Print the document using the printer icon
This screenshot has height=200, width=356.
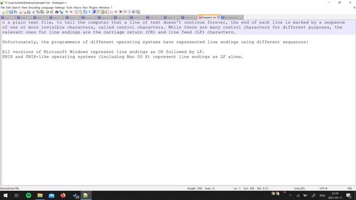pyautogui.click(x=29, y=12)
